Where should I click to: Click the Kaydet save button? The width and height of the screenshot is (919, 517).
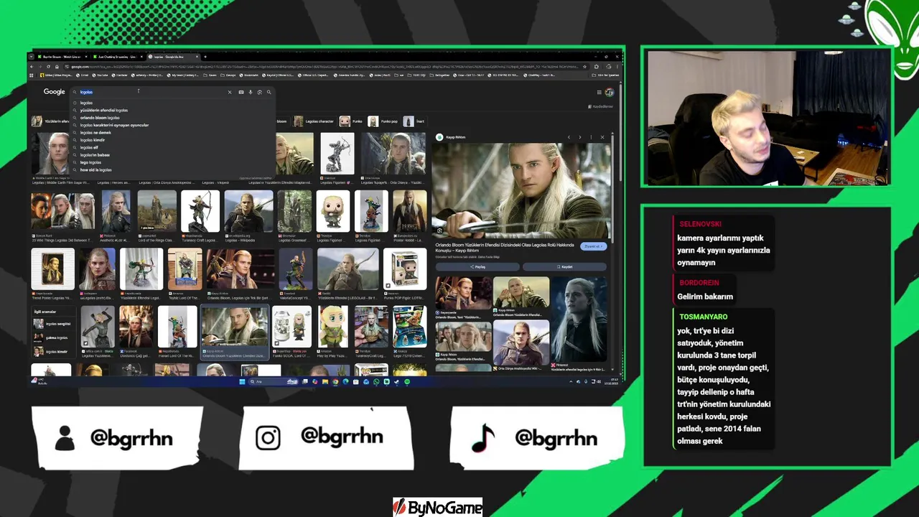(564, 266)
